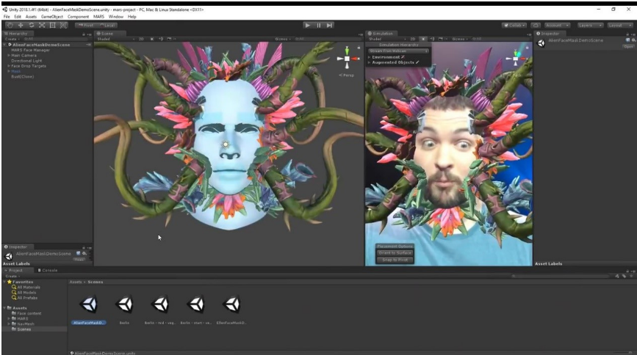
Task: Toggle the Pivot handle position button
Action: pyautogui.click(x=84, y=25)
